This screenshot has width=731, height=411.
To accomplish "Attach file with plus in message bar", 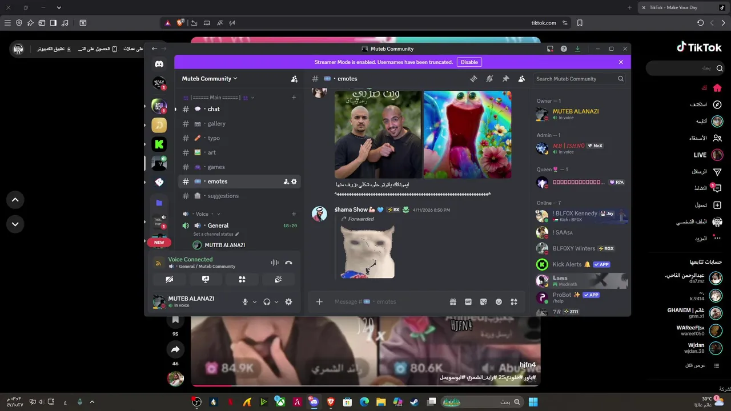I will point(319,301).
